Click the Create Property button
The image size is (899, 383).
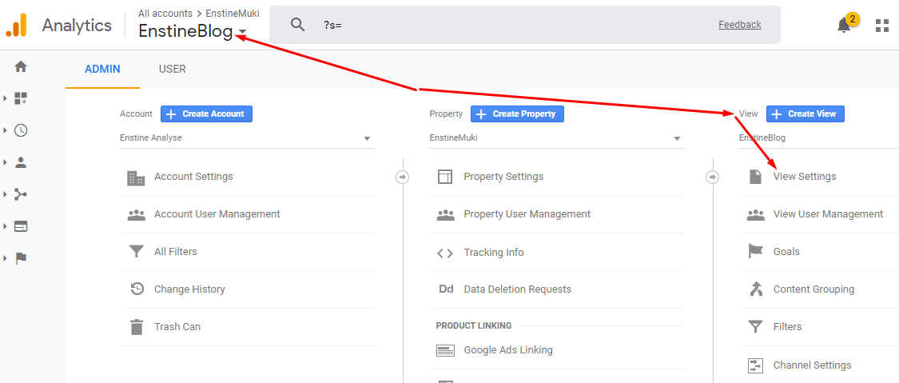click(x=517, y=114)
